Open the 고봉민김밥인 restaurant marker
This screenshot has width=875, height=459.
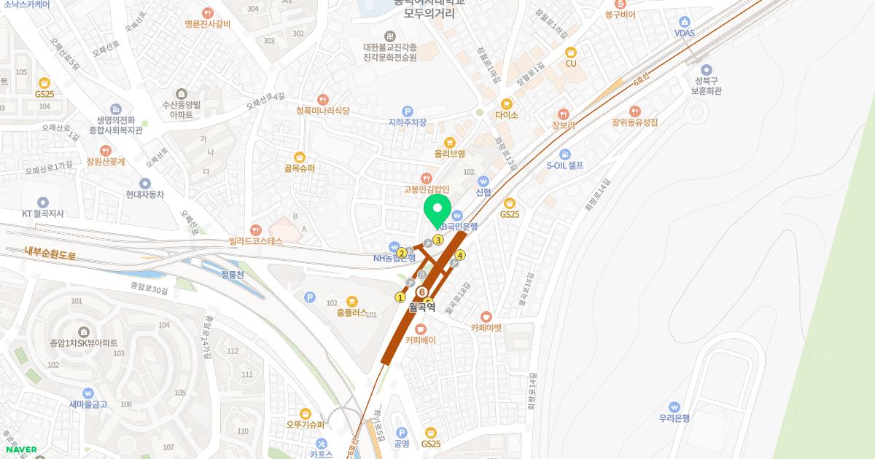pyautogui.click(x=427, y=178)
